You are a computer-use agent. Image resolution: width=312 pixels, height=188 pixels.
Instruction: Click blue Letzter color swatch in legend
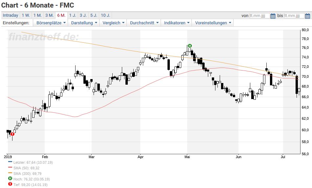[10, 162]
